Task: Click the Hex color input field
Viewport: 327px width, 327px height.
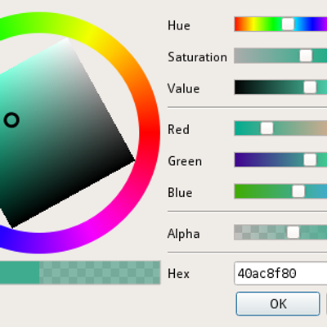Action: tap(280, 273)
